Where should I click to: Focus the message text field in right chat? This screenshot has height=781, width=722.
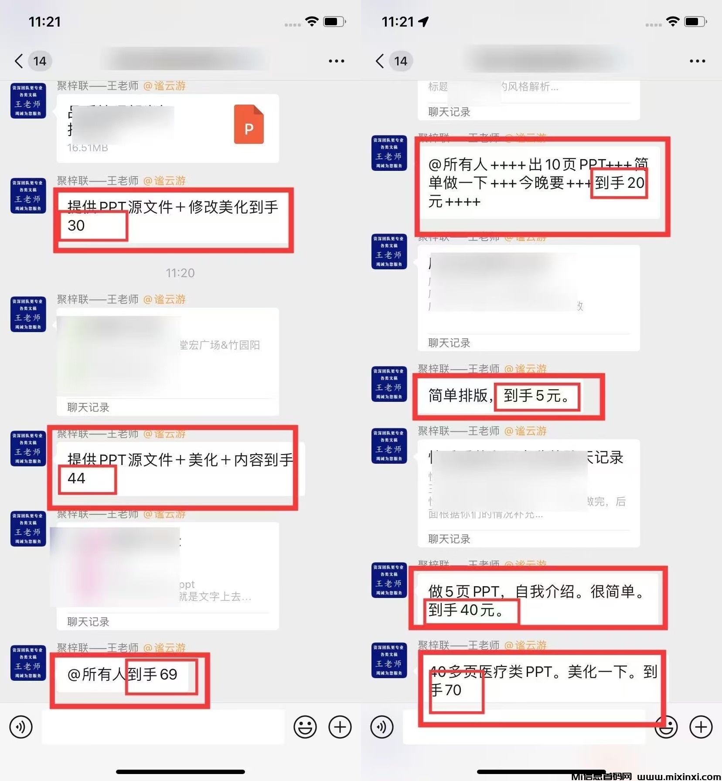[x=524, y=727]
